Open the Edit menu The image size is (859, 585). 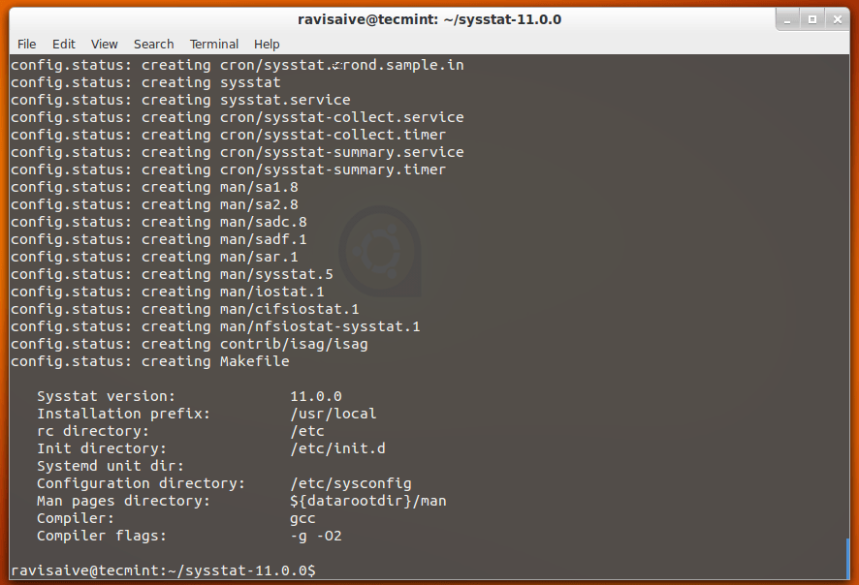(x=63, y=44)
